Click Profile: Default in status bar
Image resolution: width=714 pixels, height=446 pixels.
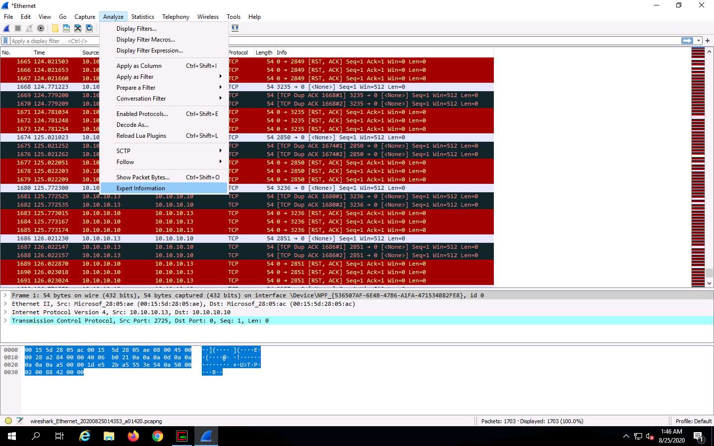[693, 421]
